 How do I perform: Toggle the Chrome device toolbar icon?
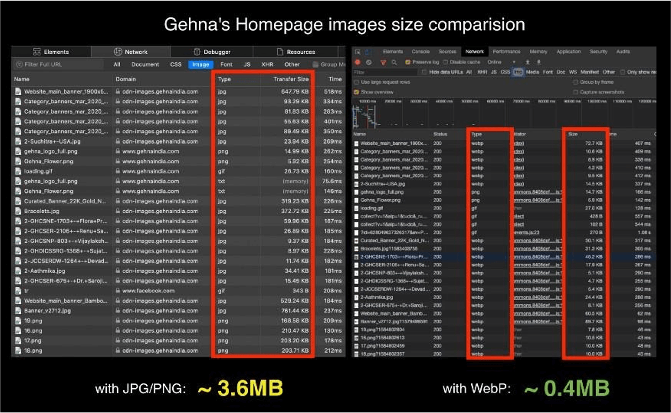(368, 52)
